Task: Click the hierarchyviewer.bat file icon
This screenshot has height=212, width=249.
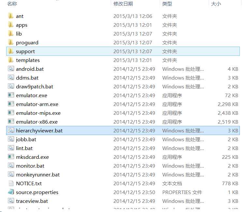Action: [x=11, y=130]
